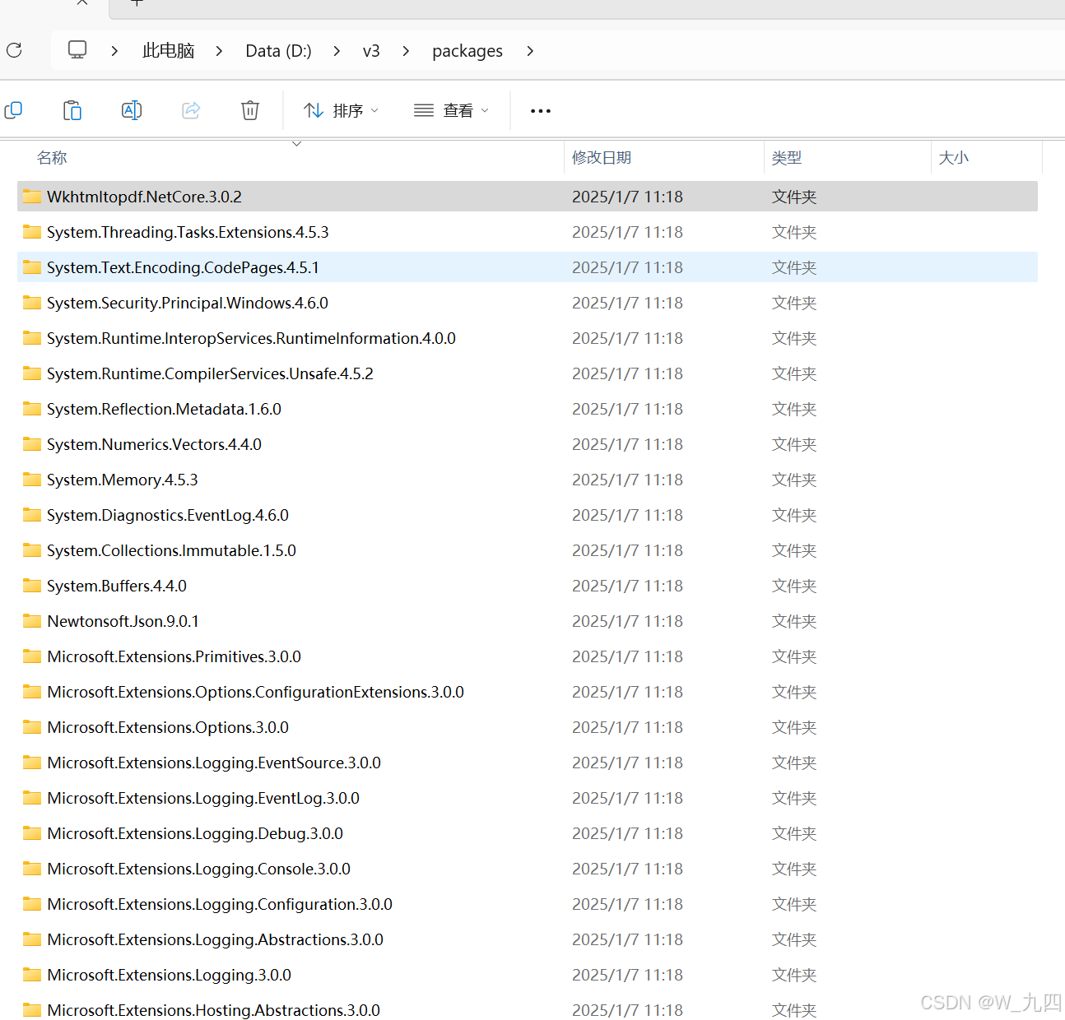Select Microsoft.Extensions.Logging.EventSource.3.0.0 folder
This screenshot has height=1020, width=1065.
pos(527,763)
